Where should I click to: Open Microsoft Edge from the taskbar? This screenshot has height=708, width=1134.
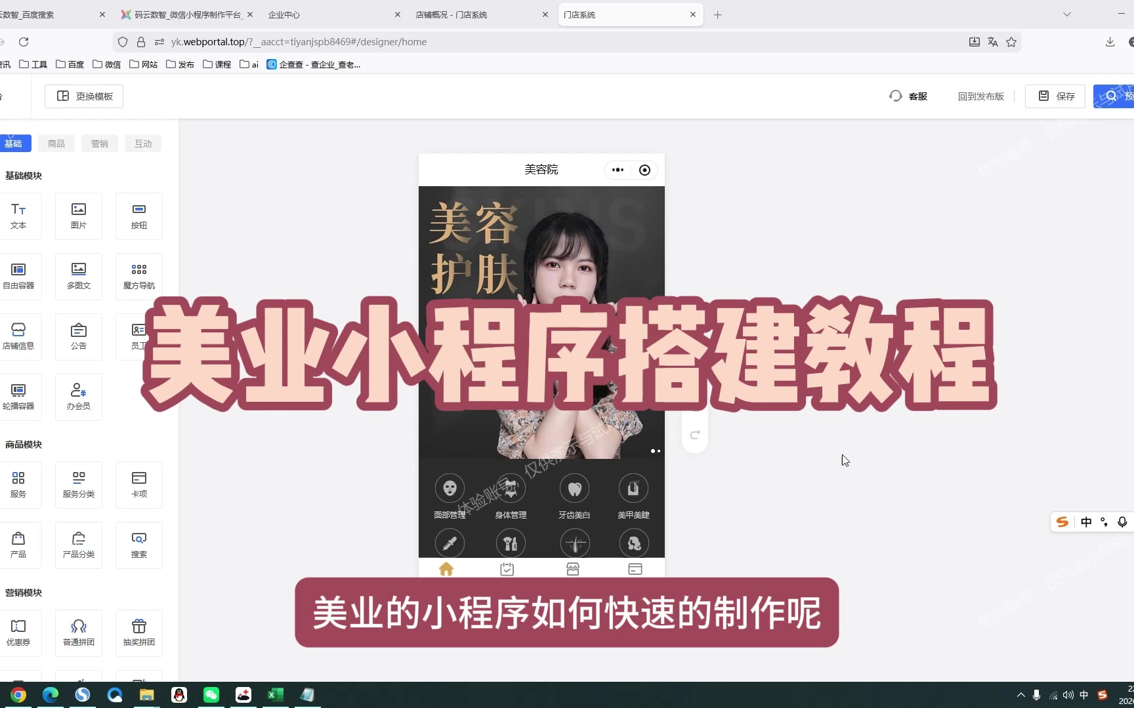click(x=51, y=695)
